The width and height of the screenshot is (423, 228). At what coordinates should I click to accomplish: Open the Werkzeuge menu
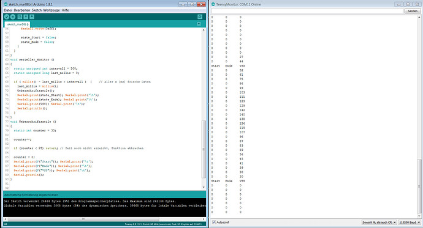click(51, 10)
